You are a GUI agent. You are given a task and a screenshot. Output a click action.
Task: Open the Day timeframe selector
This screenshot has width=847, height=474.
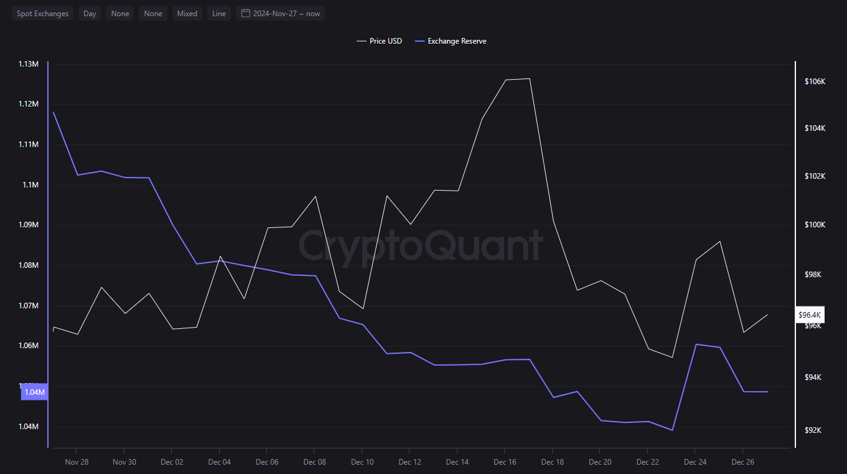tap(89, 13)
